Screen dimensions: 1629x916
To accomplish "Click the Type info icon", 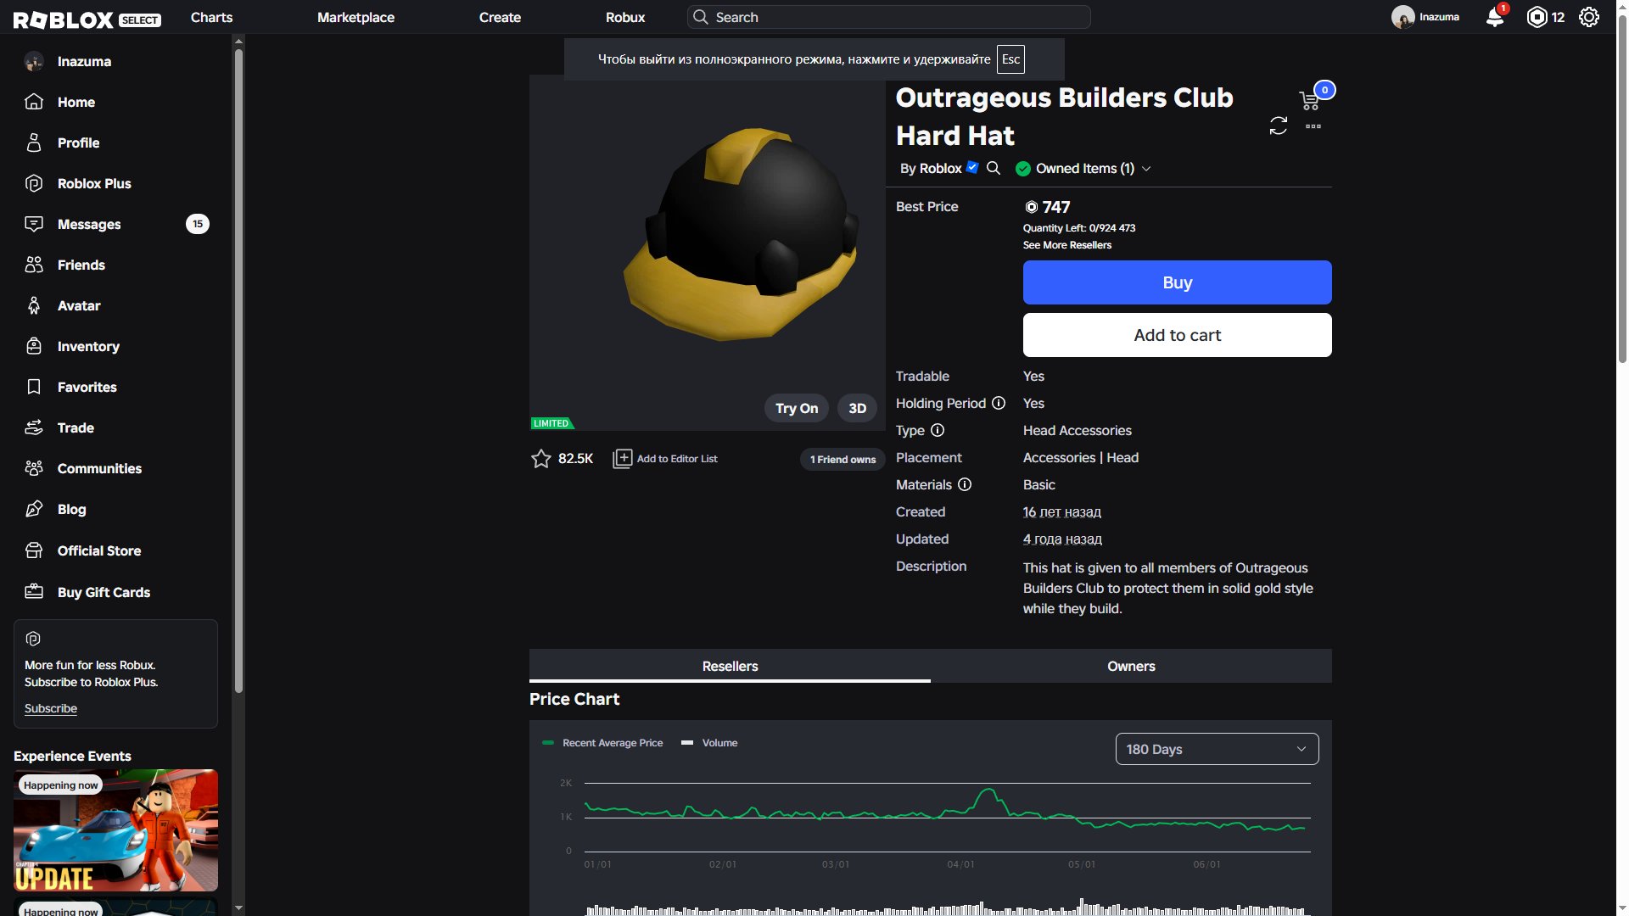I will coord(938,430).
